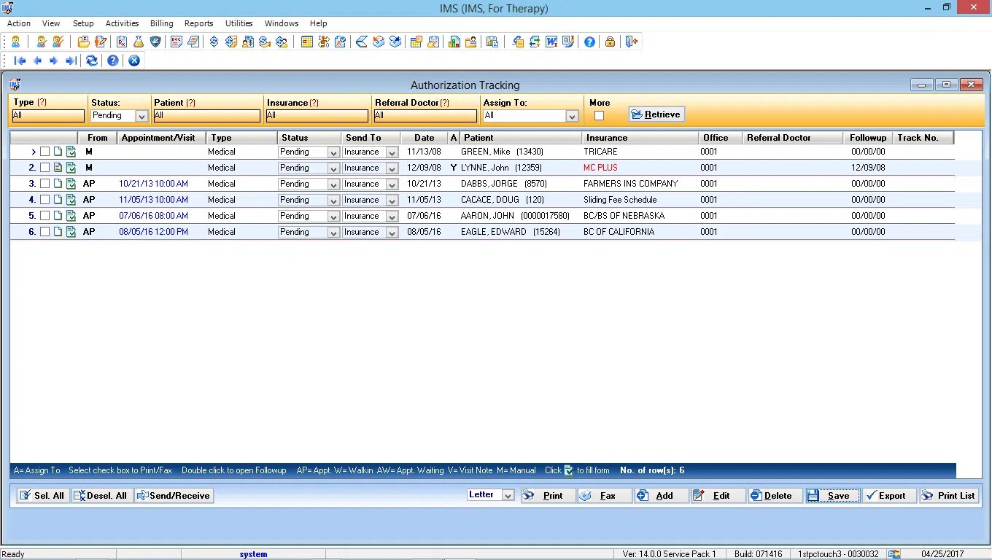Click the blue Help globe icon
This screenshot has height=560, width=992.
(x=589, y=42)
